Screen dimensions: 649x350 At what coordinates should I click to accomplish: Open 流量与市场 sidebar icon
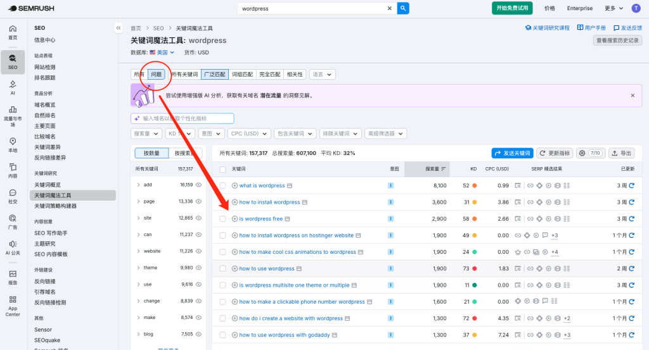coord(13,116)
